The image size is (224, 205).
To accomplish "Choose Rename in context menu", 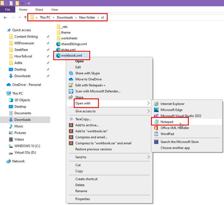I will point(81,191).
